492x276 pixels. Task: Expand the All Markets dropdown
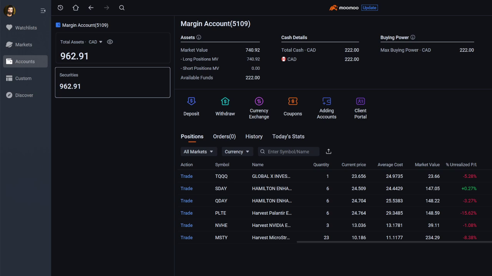[x=199, y=151]
